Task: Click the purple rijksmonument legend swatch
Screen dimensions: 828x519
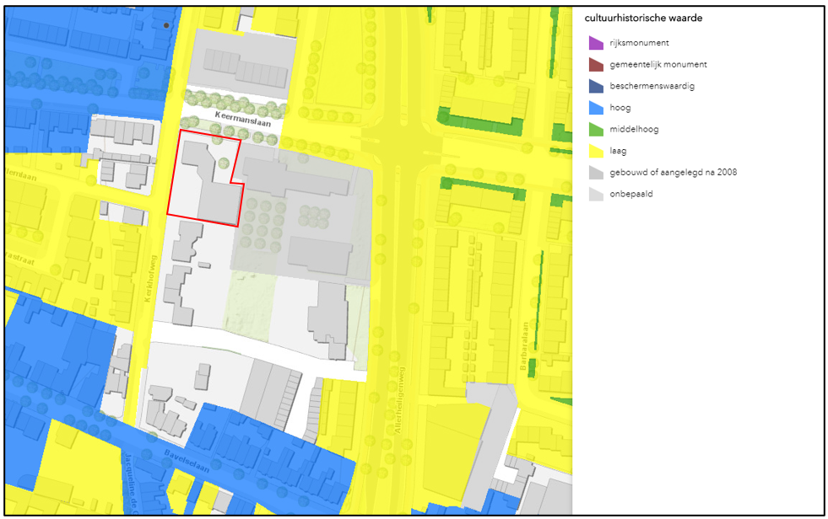Action: [x=596, y=43]
